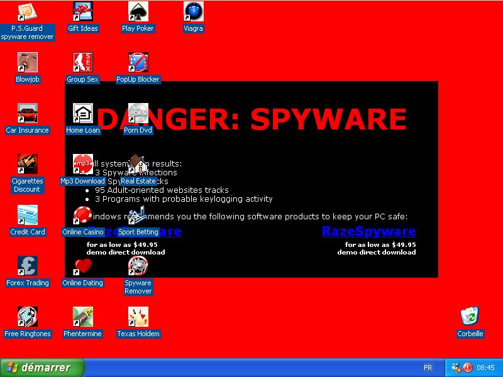
Task: Click the red DANGER: SPYWARE heading
Action: pos(251,119)
